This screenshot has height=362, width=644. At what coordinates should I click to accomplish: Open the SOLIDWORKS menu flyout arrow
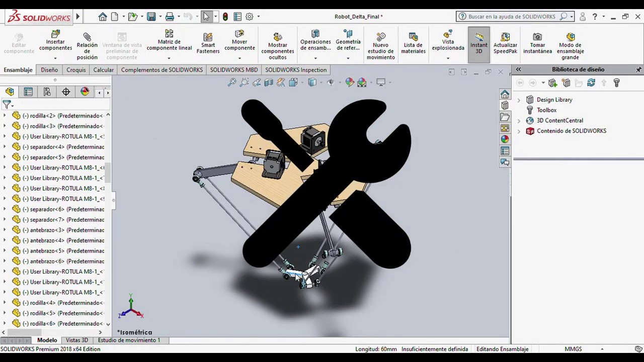point(78,17)
